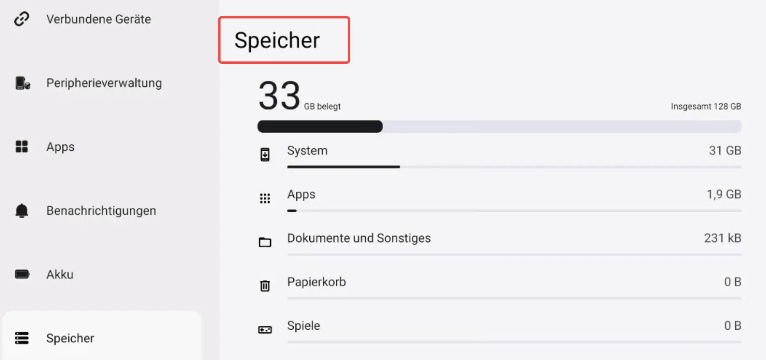This screenshot has width=766, height=360.
Task: Select Akku in the sidebar
Action: (x=60, y=274)
